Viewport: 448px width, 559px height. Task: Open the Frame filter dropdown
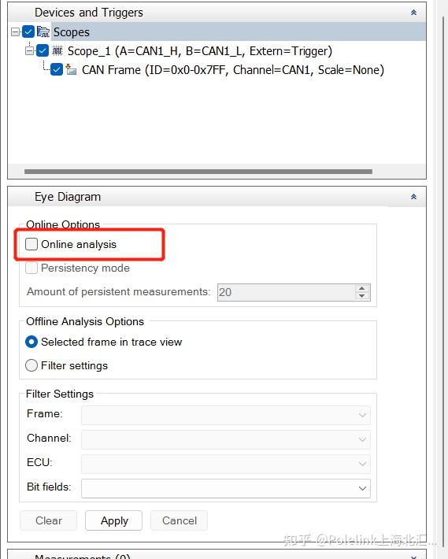(x=226, y=415)
